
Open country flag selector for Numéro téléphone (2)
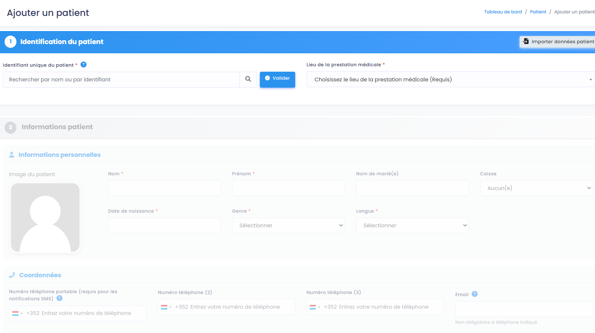tap(166, 307)
